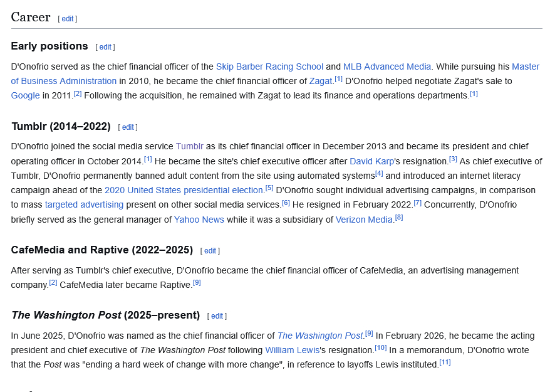The height and width of the screenshot is (392, 550).
Task: Click the targeted advertising link
Action: pyautogui.click(x=84, y=204)
